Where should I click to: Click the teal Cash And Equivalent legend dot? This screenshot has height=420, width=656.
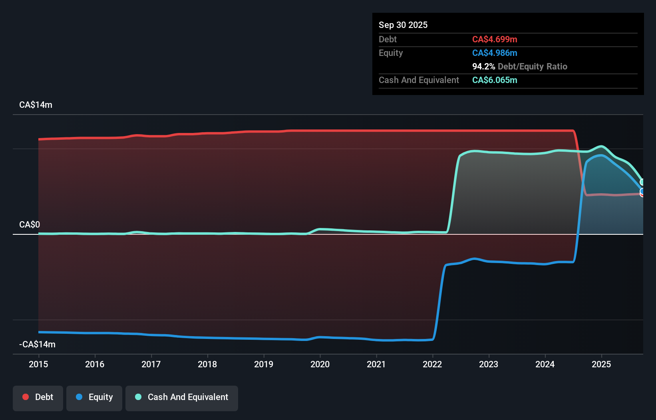coord(138,397)
